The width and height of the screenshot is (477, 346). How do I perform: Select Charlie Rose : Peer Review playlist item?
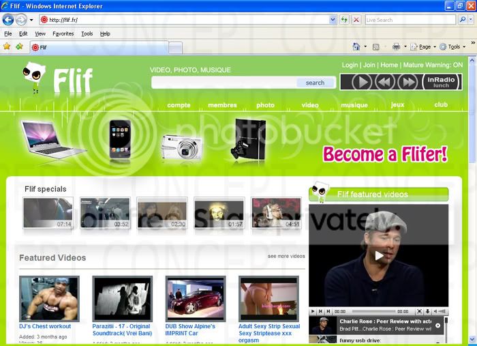(x=376, y=326)
